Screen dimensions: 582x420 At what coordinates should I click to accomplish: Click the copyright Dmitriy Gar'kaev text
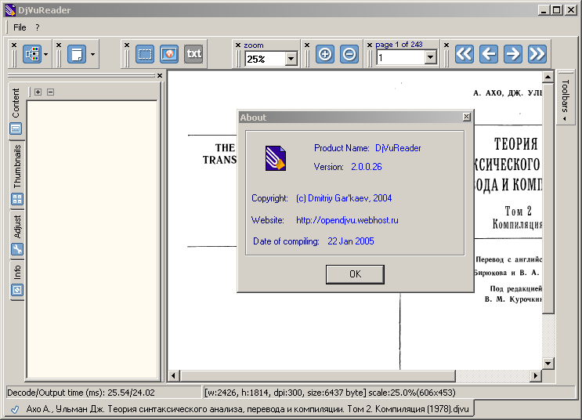pyautogui.click(x=344, y=198)
